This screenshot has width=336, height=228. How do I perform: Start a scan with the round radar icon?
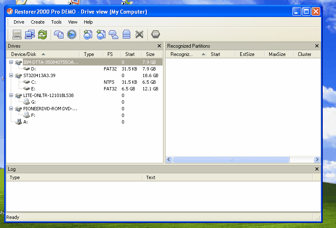(72, 34)
